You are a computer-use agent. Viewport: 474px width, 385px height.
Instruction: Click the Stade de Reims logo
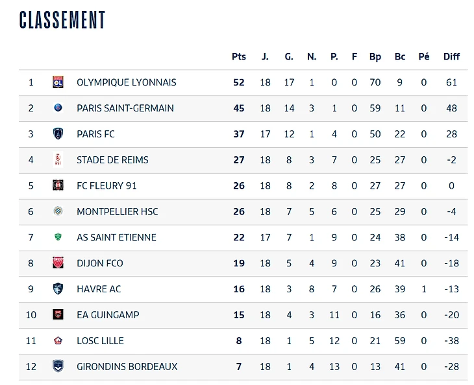tap(58, 160)
